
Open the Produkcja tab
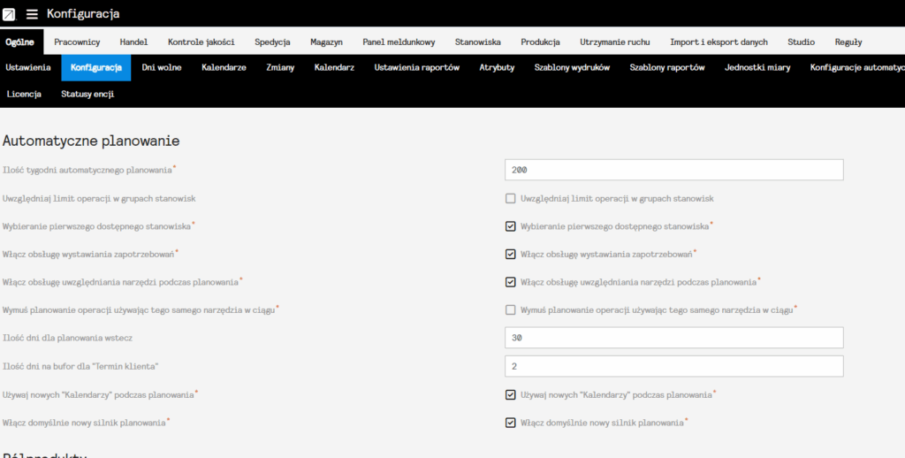[540, 42]
